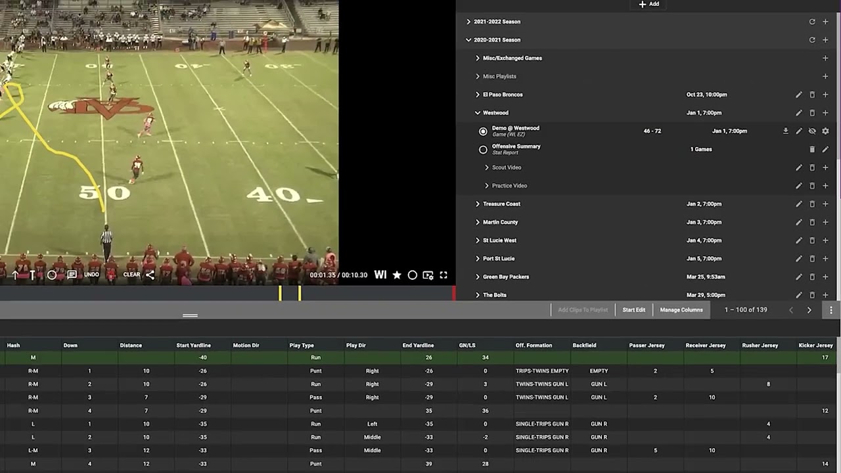Screen dimensions: 841x473
Task: Open settings gear for Demo @ Westwood
Action: (x=825, y=131)
